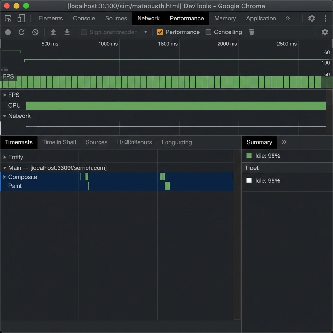
Task: Open capture settings gear in the toolbar
Action: coord(325,32)
